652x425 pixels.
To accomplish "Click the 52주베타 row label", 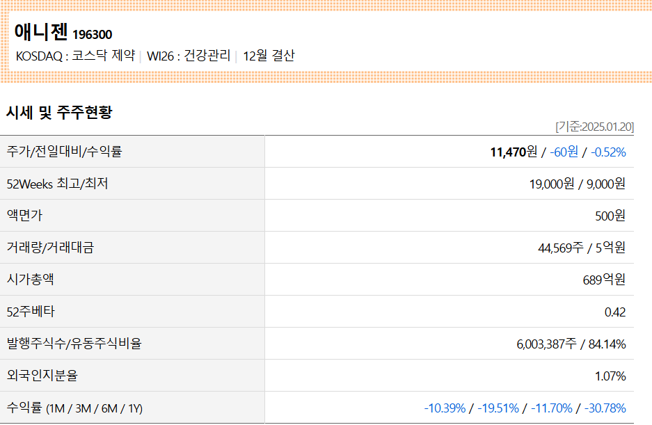I will pyautogui.click(x=31, y=312).
